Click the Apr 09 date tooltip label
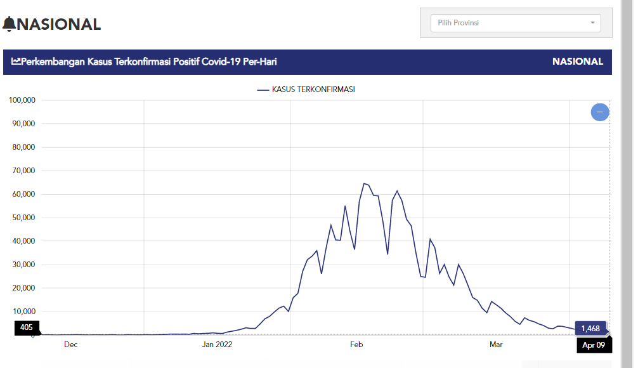Image resolution: width=638 pixels, height=368 pixels. point(593,346)
